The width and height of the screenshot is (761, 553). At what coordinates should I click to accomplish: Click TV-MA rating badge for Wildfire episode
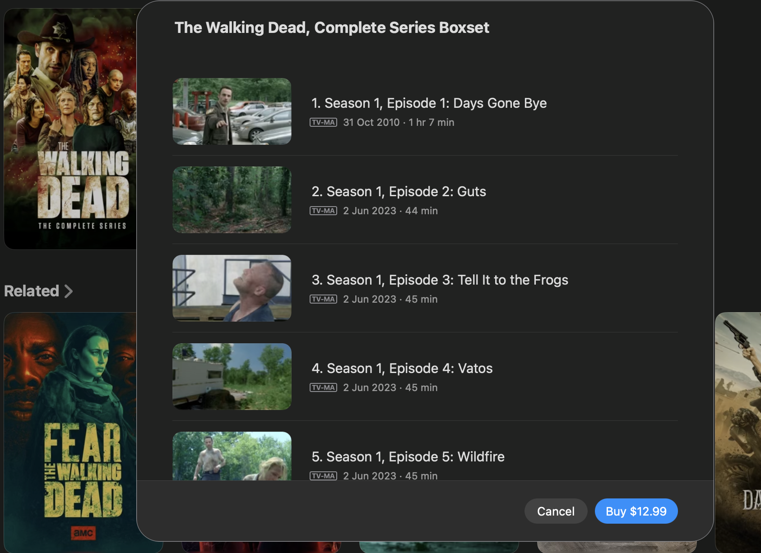click(323, 476)
